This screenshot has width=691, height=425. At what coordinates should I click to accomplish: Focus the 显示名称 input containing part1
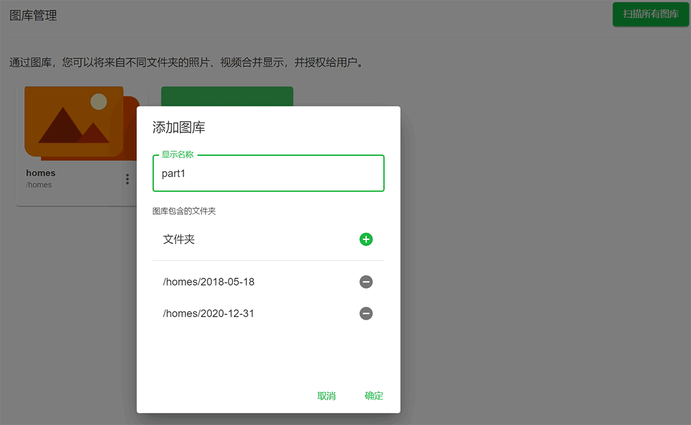(268, 174)
